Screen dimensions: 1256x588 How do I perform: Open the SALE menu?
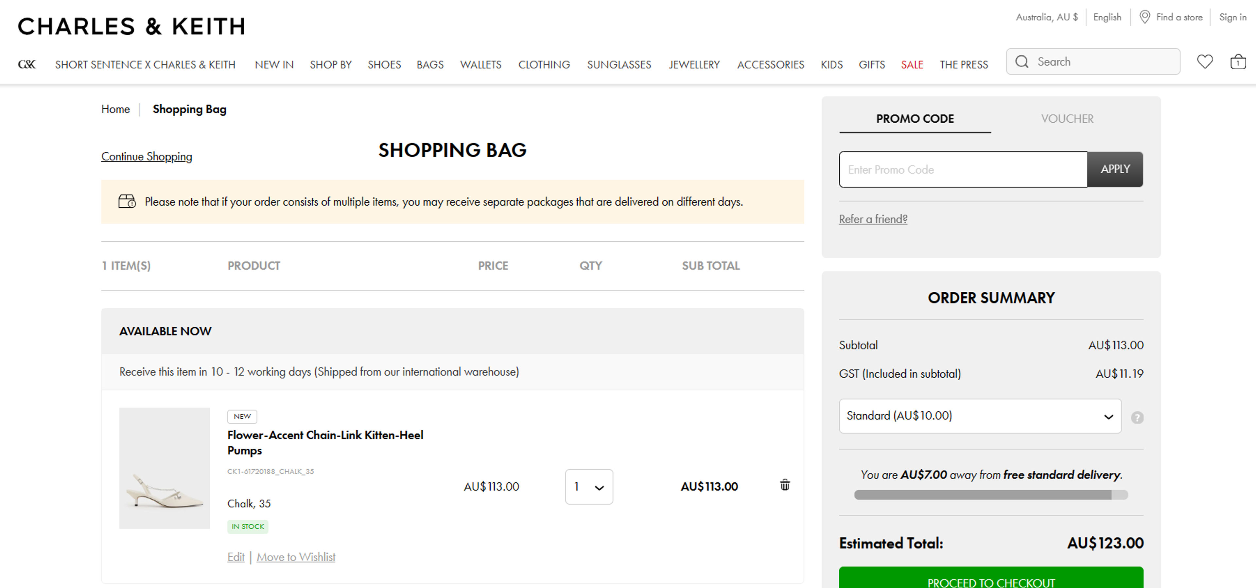pos(912,64)
